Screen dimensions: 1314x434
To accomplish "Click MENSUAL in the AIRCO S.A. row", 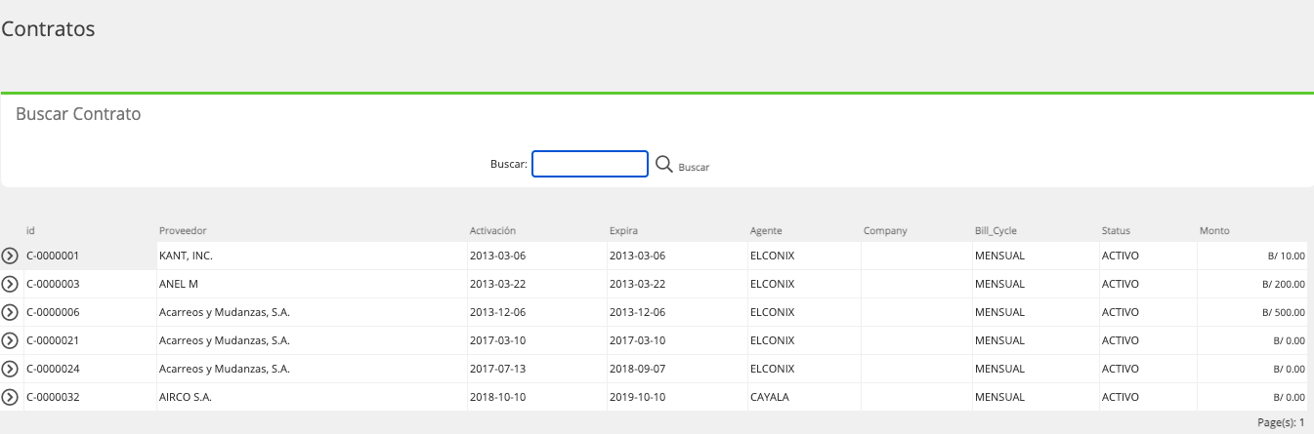I will coord(999,397).
